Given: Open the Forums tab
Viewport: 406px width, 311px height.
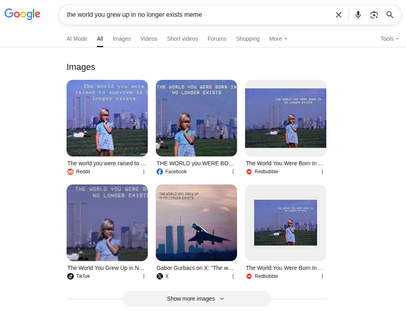Looking at the screenshot, I should 217,39.
